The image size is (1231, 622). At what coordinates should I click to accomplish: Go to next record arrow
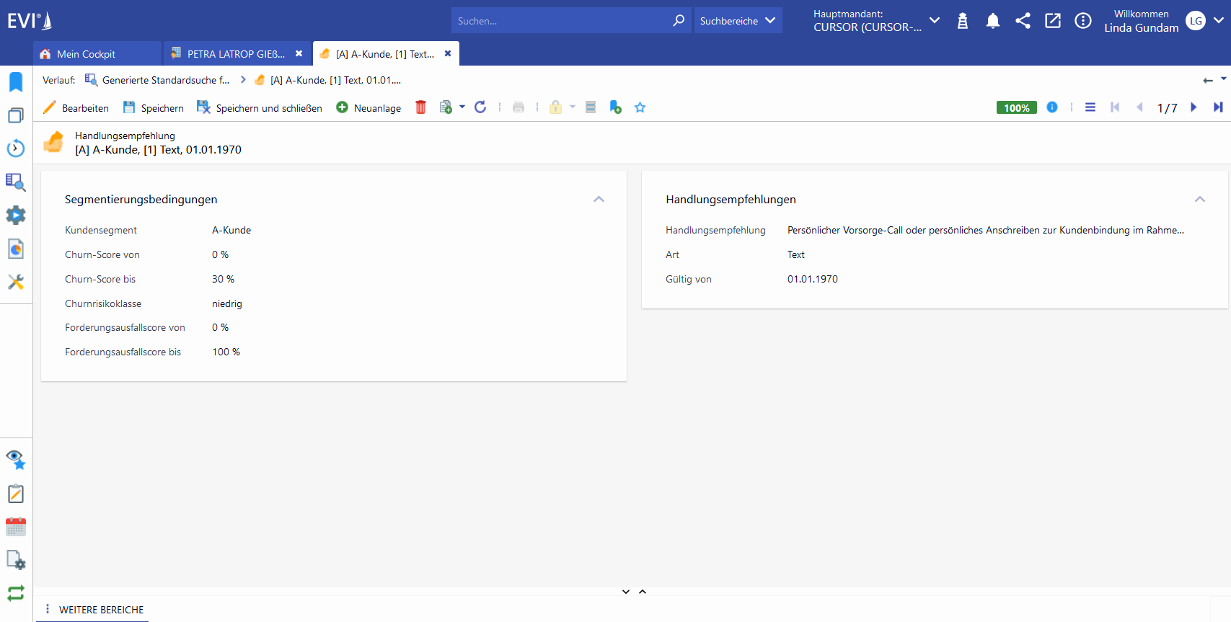pos(1194,107)
